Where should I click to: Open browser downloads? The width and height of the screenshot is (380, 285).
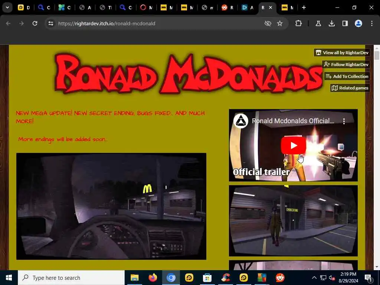331,23
